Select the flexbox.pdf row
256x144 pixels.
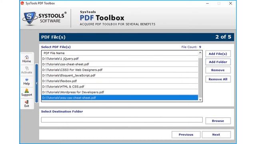click(120, 81)
